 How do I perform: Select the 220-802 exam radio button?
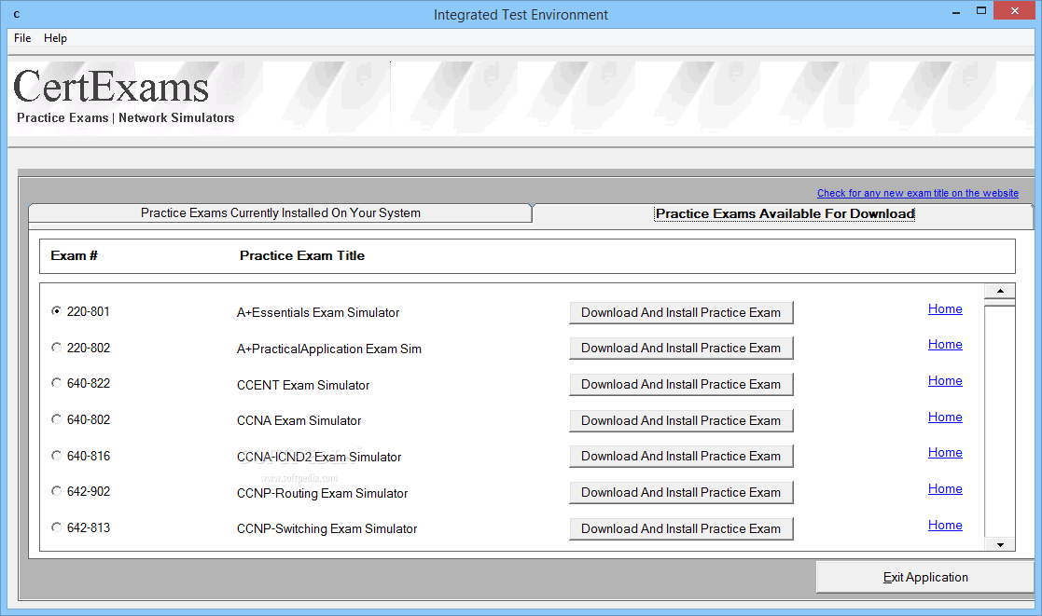pos(57,348)
